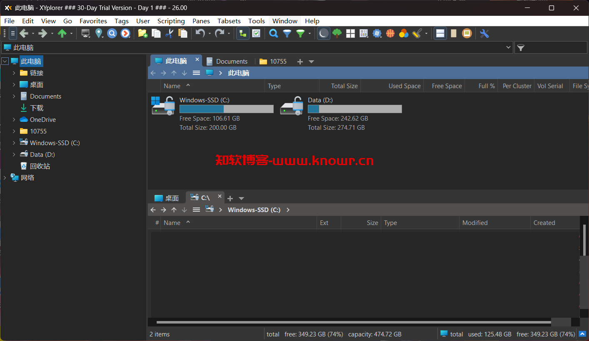The height and width of the screenshot is (341, 589).
Task: Open top pane tab list dropdown
Action: click(311, 62)
